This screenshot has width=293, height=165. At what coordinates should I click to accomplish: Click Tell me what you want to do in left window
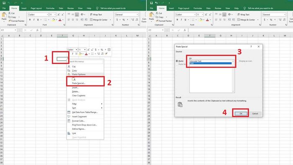[x=113, y=8]
